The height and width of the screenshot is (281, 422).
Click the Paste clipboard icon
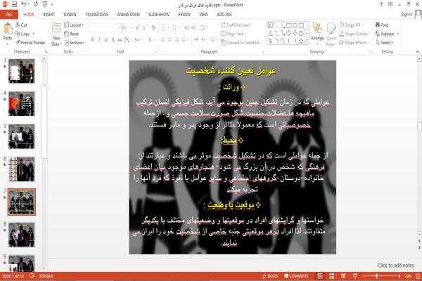[8, 28]
